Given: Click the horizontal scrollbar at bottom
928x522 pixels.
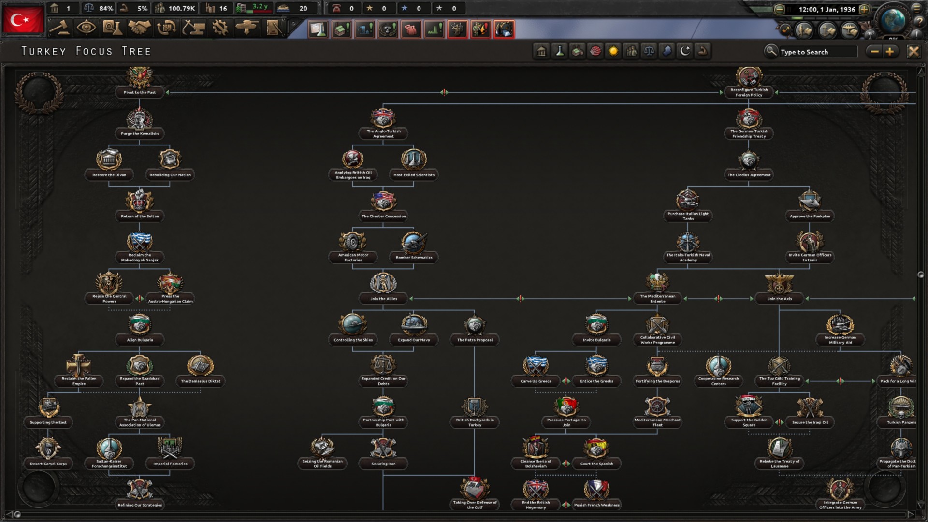Looking at the screenshot, I should tap(464, 514).
